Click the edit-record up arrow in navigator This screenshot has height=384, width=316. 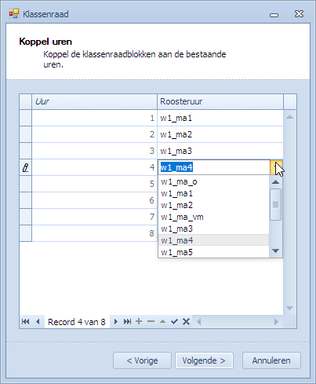[162, 321]
